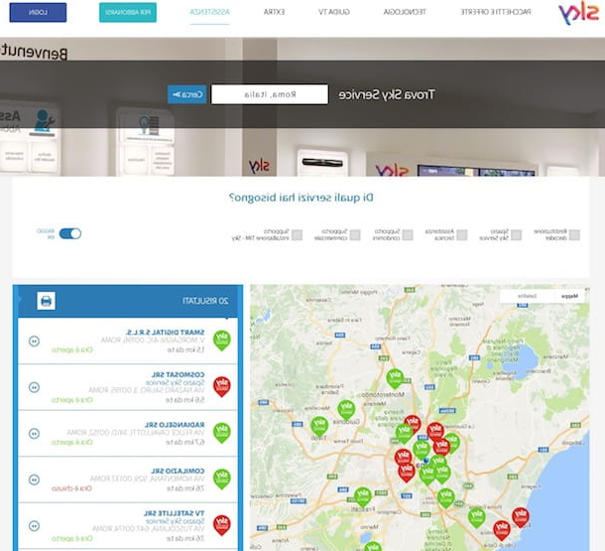
Task: Click the blue Cerca search button
Action: [x=187, y=94]
